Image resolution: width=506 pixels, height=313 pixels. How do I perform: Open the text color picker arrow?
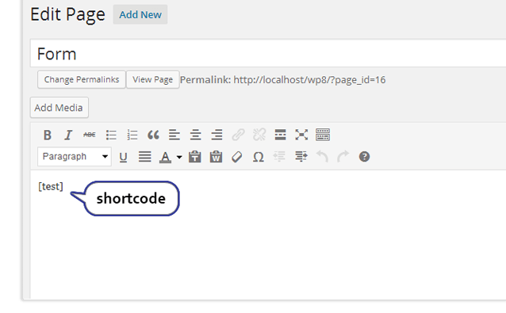(179, 158)
